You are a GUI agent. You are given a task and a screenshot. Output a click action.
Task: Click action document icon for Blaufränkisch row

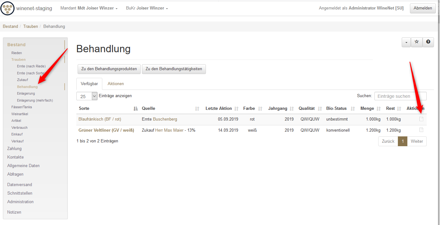[x=421, y=119]
